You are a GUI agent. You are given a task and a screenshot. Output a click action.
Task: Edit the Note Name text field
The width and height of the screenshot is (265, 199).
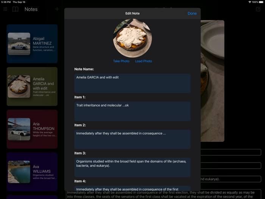tap(132, 83)
